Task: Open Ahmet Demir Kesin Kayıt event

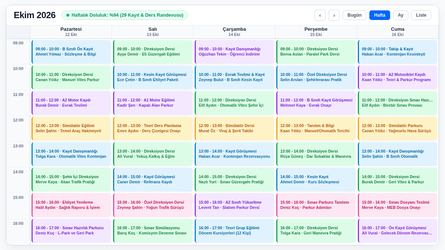Action: point(316,180)
